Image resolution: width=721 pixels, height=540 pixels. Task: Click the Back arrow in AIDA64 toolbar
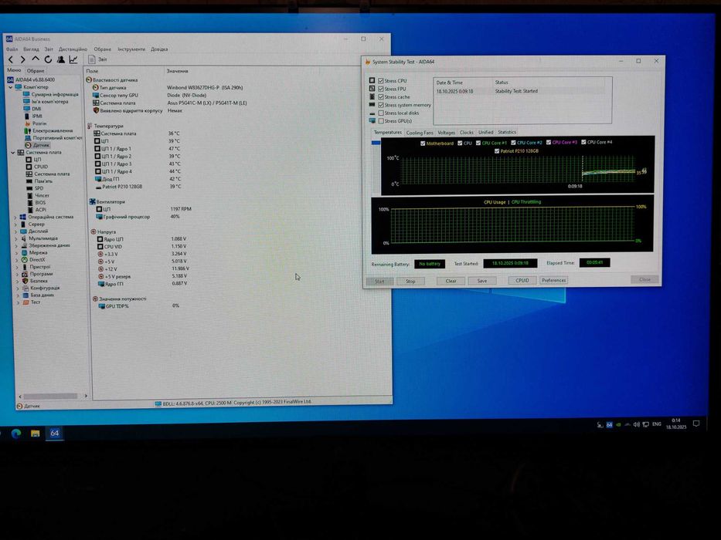(x=11, y=59)
